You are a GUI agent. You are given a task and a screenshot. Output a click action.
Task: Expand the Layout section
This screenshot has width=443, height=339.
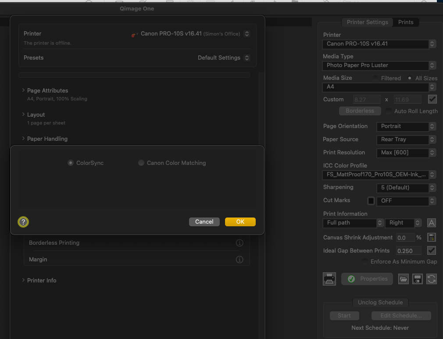pos(23,114)
